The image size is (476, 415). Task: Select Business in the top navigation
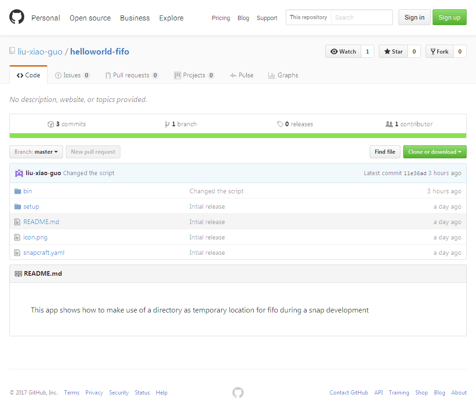pos(135,18)
